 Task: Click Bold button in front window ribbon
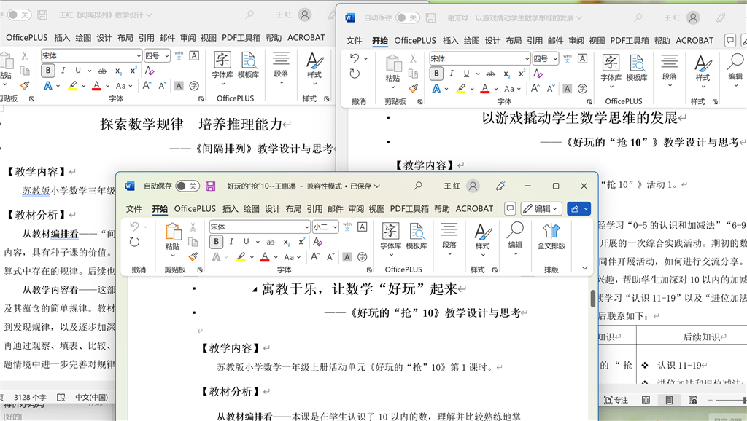[216, 242]
